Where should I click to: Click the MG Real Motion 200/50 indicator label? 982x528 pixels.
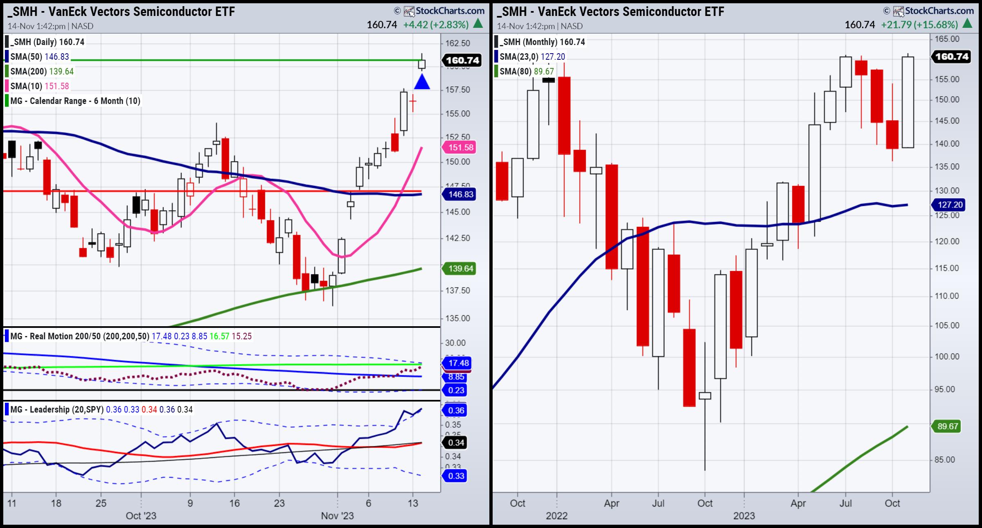[80, 336]
